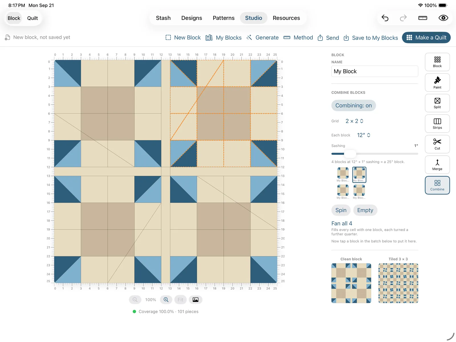Open the ruler measurement icon
This screenshot has width=456, height=342.
pyautogui.click(x=423, y=18)
